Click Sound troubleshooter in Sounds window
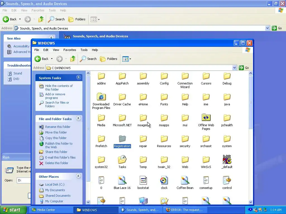 [18, 73]
